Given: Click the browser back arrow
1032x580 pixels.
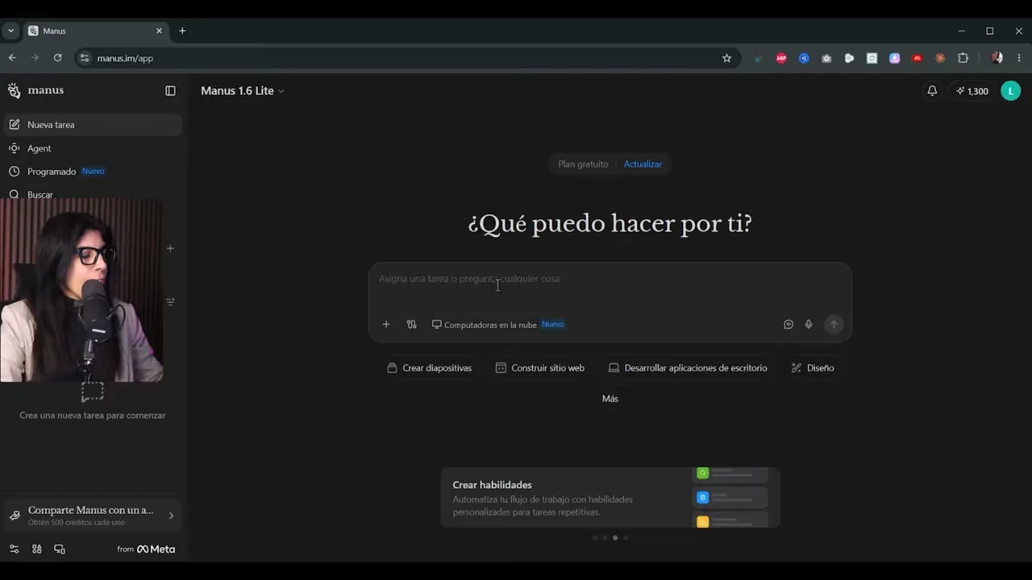Looking at the screenshot, I should pyautogui.click(x=12, y=58).
